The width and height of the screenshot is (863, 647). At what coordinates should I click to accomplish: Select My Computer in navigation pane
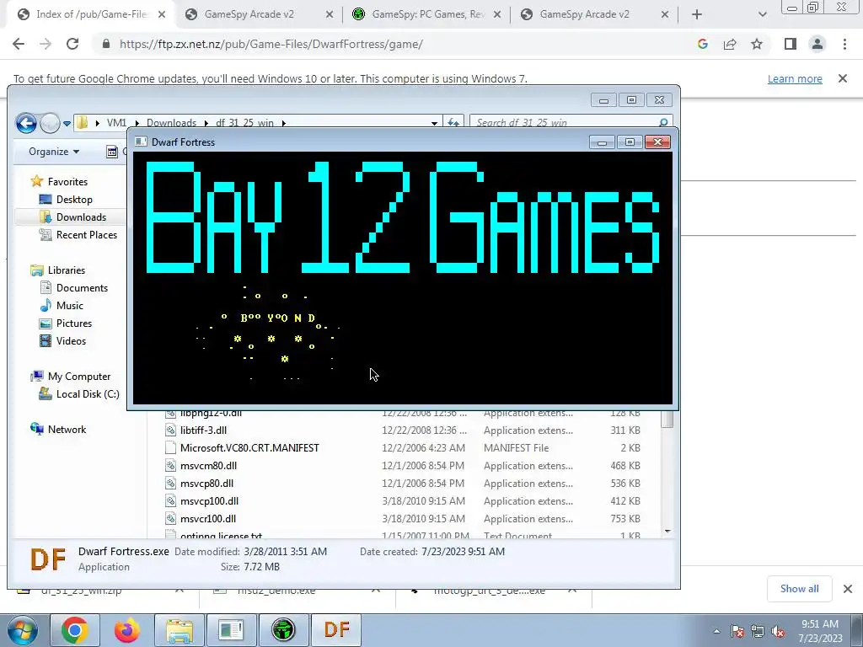click(x=78, y=377)
